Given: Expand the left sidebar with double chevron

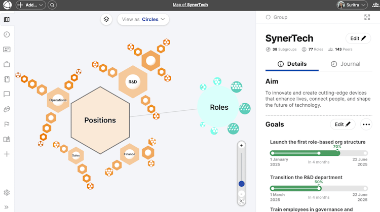Looking at the screenshot, I should (7, 207).
